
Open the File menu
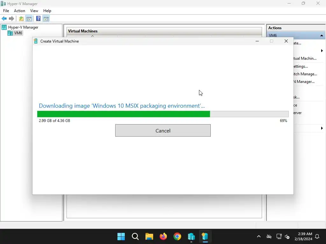pos(6,11)
